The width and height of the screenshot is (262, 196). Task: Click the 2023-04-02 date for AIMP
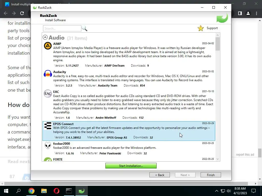(x=208, y=43)
